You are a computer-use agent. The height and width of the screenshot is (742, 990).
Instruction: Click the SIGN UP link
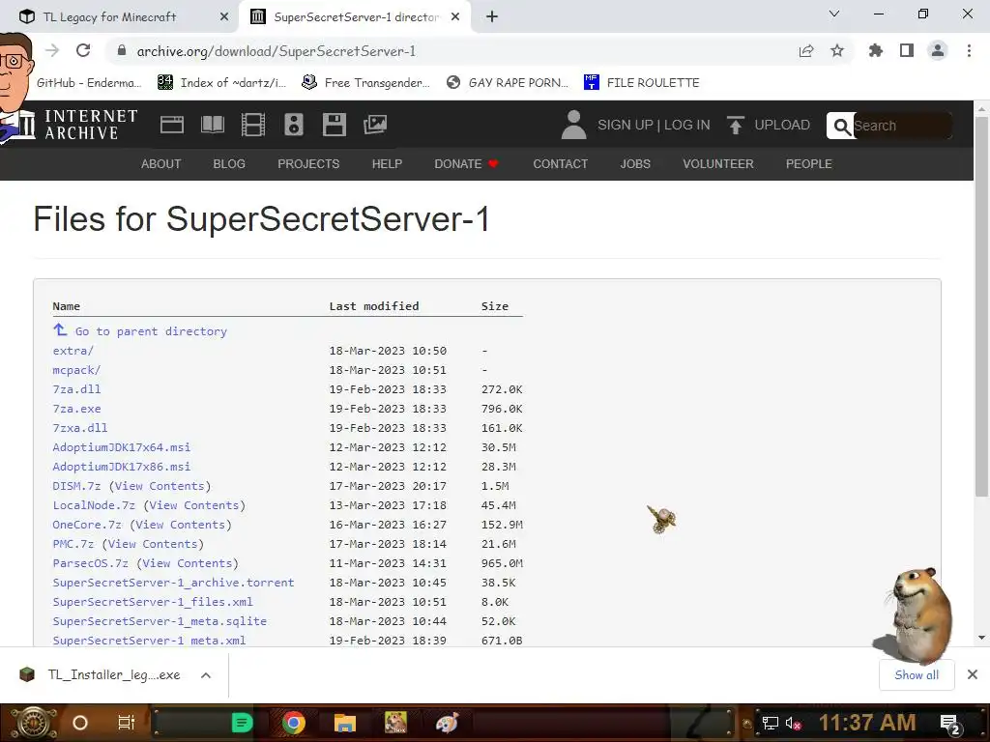[626, 125]
